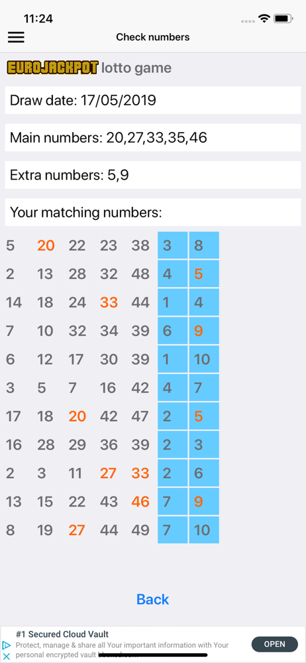The image size is (306, 663).
Task: Select the Draw date field
Action: [153, 100]
